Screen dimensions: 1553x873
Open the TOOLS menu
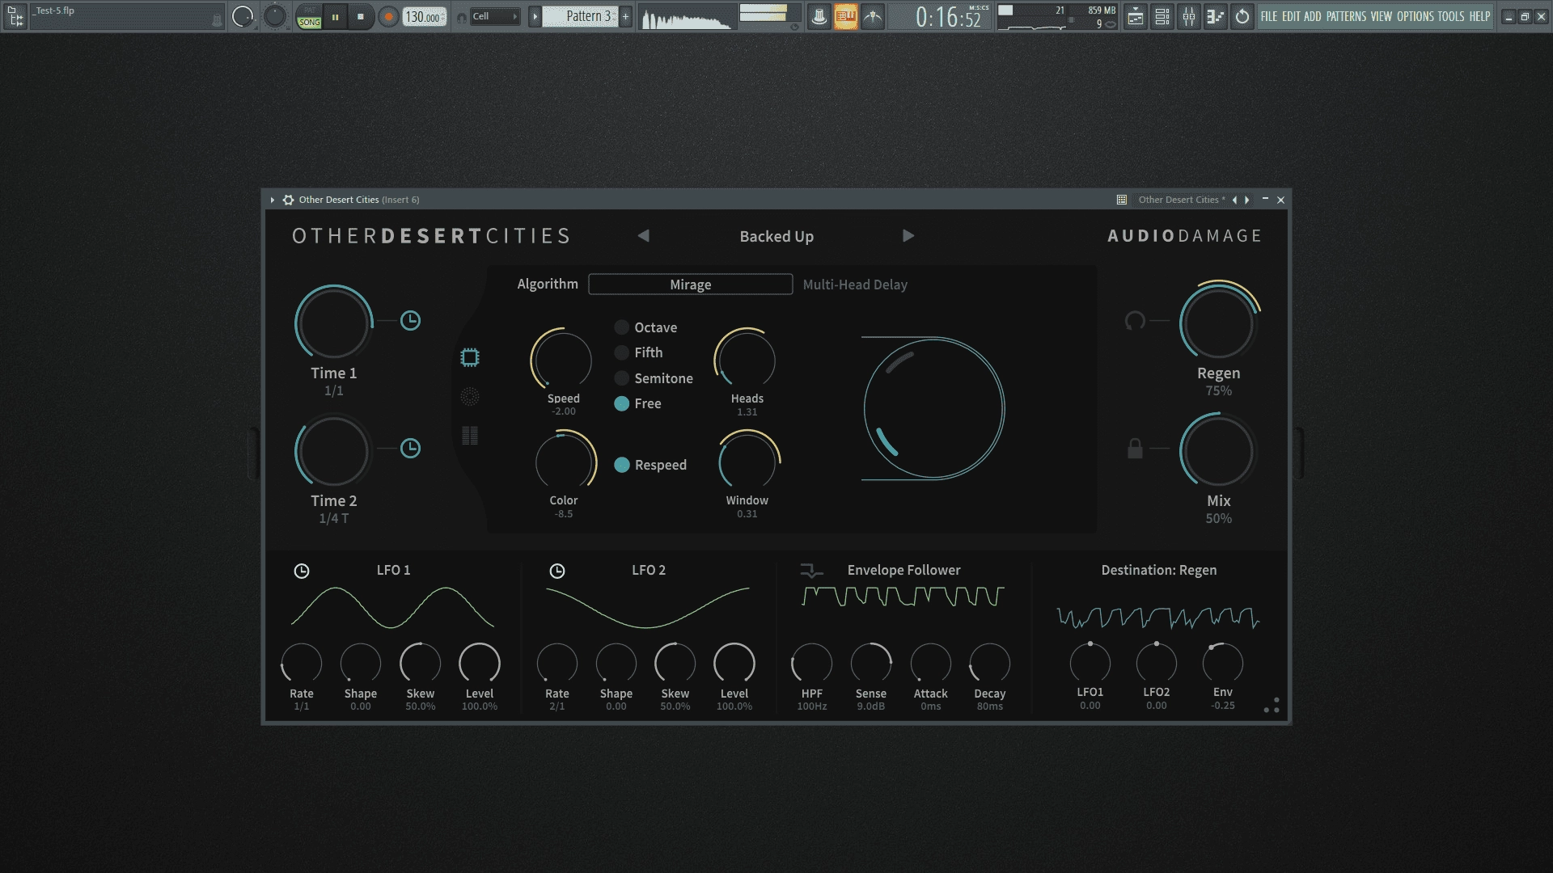pyautogui.click(x=1451, y=16)
